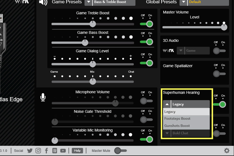Image resolution: width=234 pixels, height=156 pixels.
Task: Click the Game Bass Boost slider handle
Action: click(x=85, y=43)
